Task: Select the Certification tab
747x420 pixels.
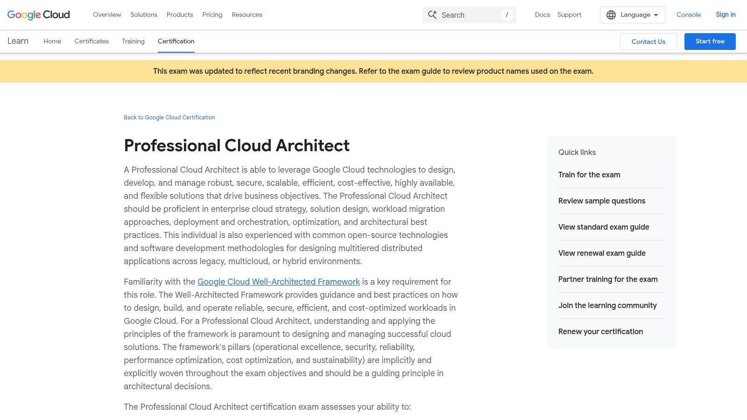Action: coord(176,42)
